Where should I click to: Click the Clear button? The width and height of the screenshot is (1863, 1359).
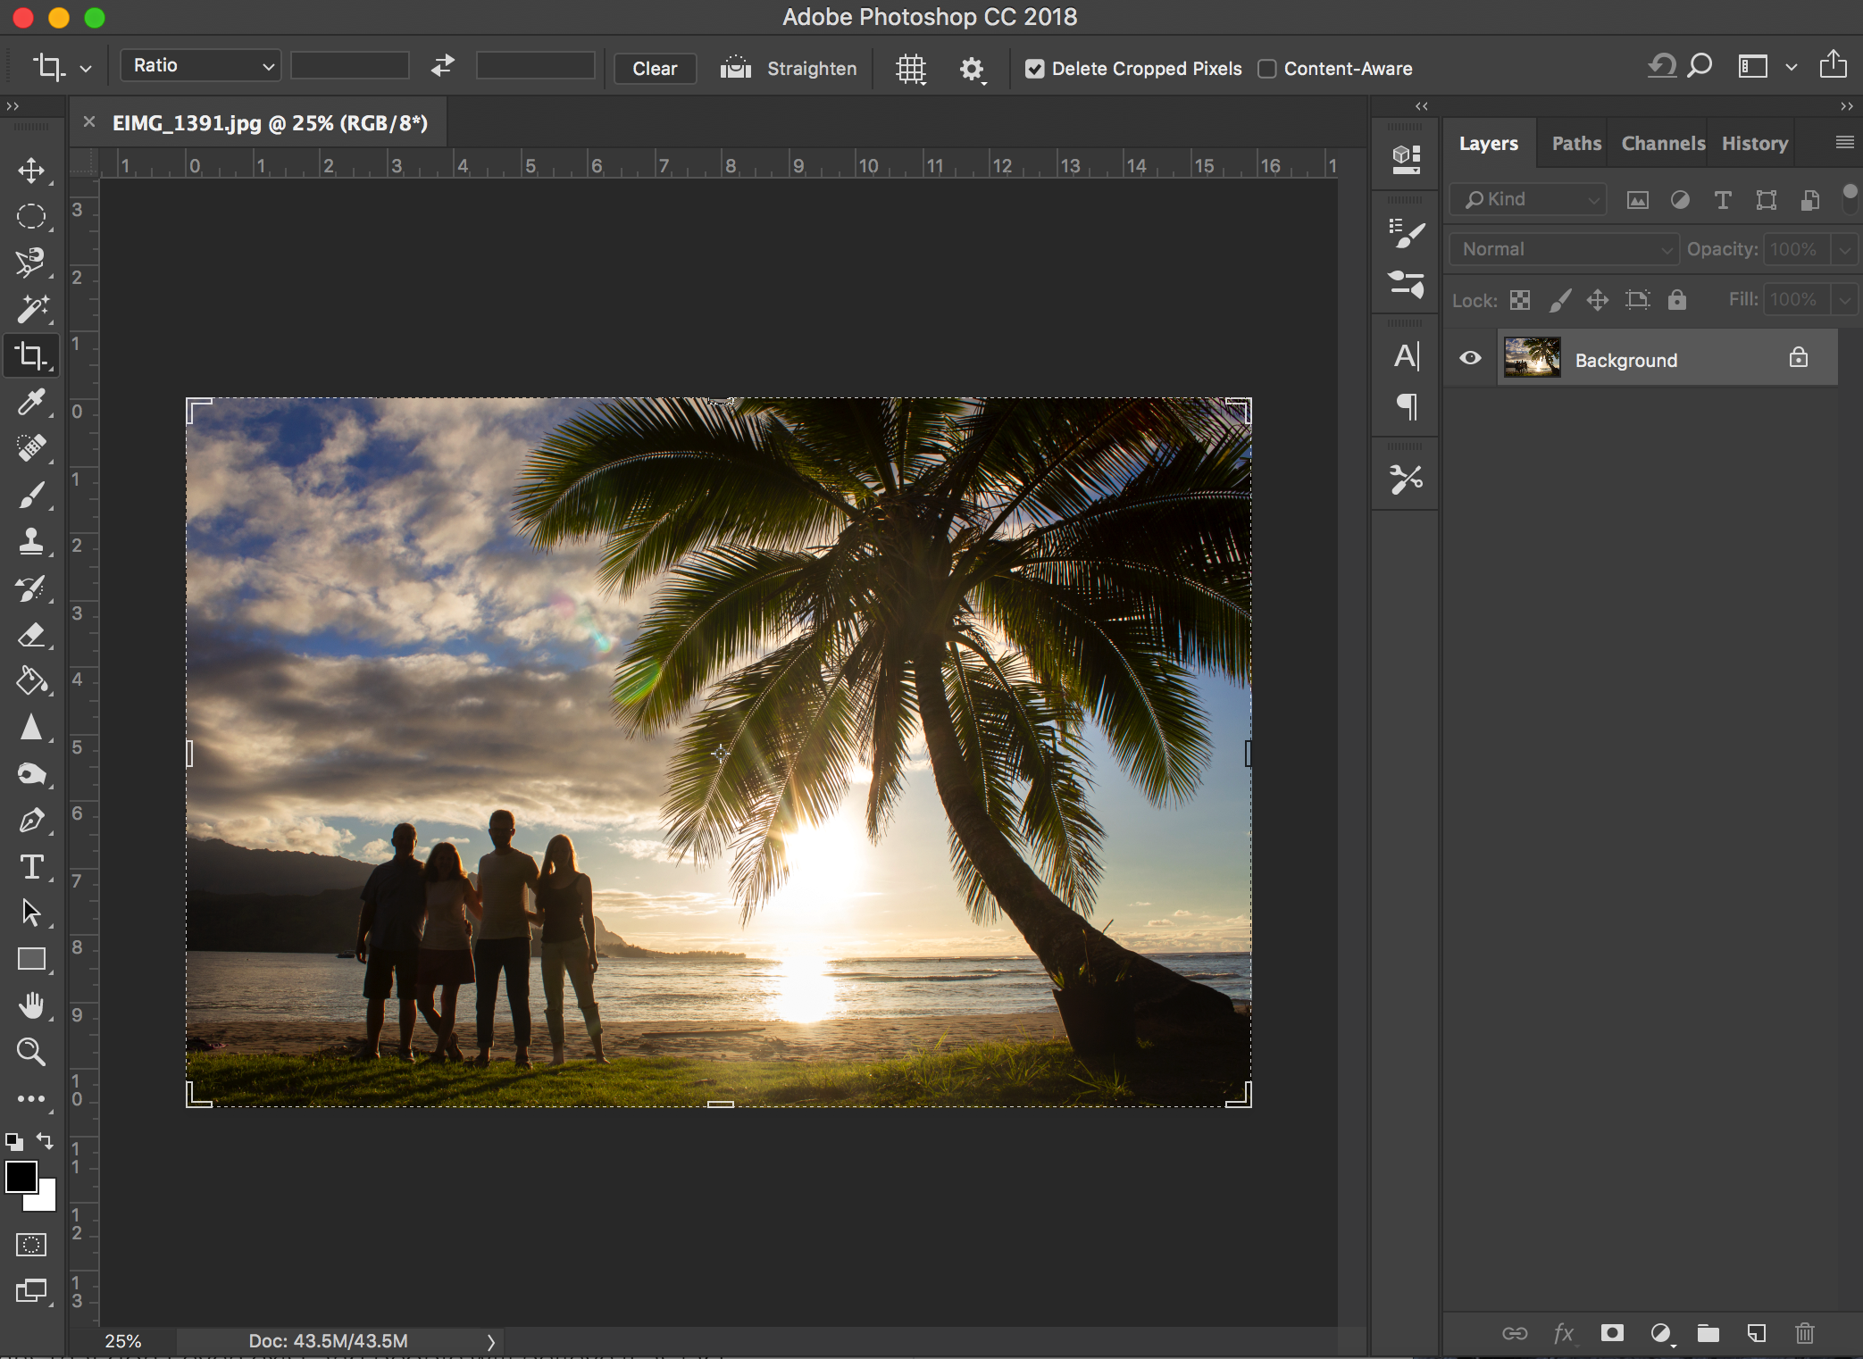pos(655,69)
